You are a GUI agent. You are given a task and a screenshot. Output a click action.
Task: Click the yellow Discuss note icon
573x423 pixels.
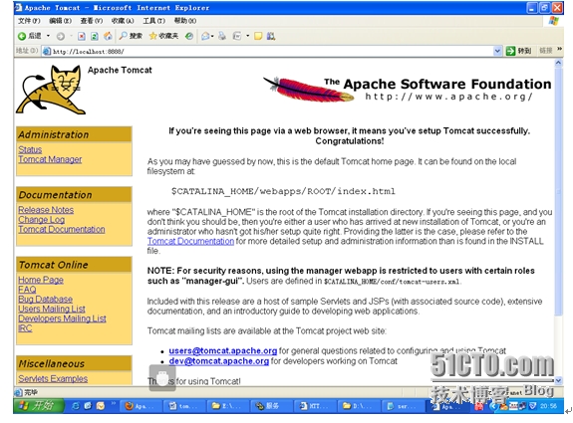pyautogui.click(x=258, y=36)
